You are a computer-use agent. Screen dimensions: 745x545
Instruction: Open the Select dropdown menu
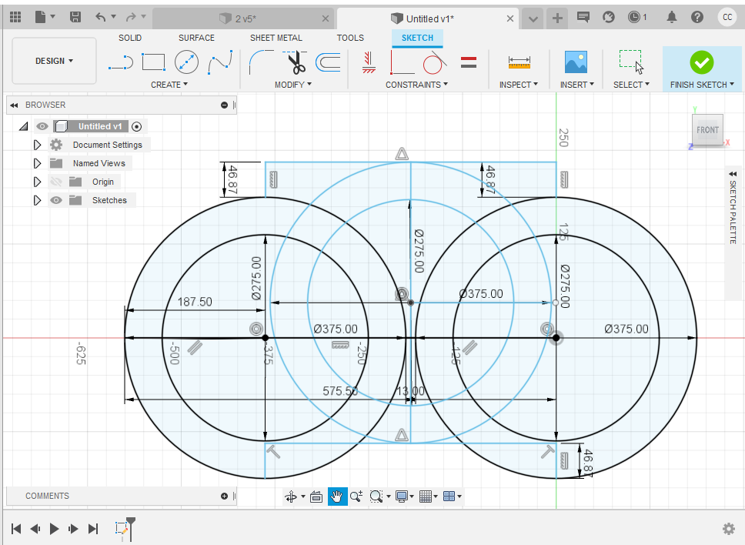(x=631, y=85)
